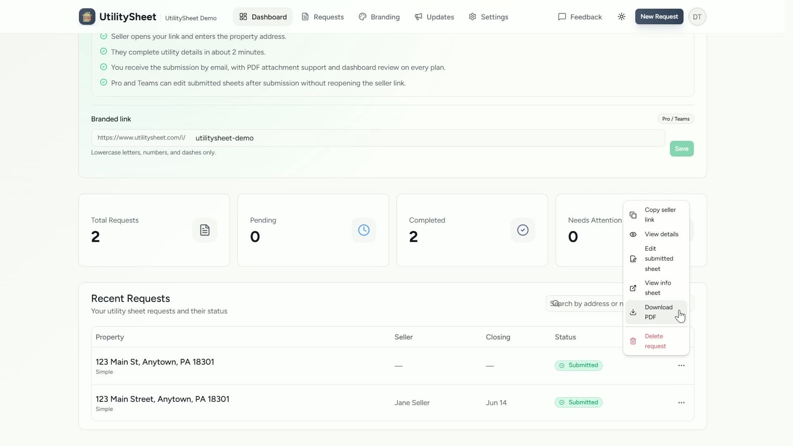Choose View details from the menu
This screenshot has height=446, width=793.
656,234
